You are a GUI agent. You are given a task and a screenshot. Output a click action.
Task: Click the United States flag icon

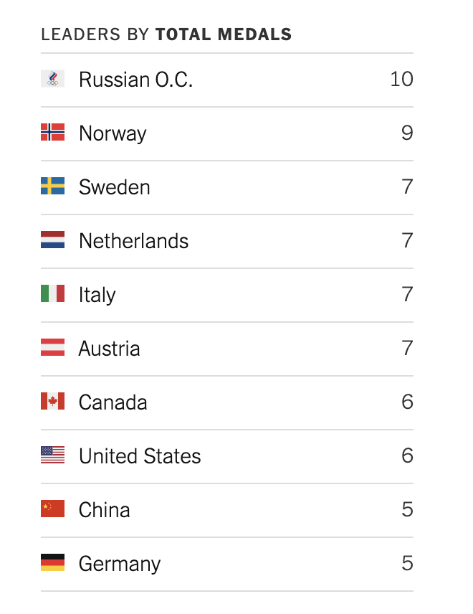click(52, 455)
